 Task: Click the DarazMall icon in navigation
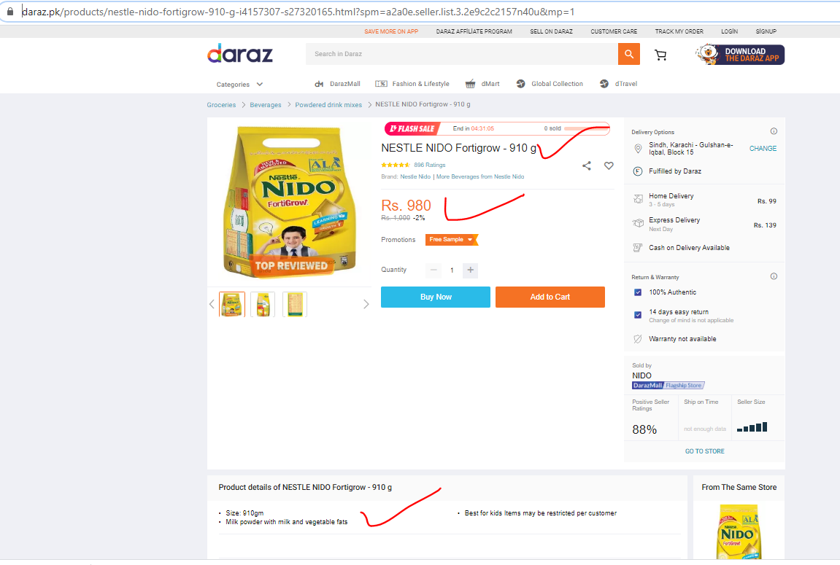pos(319,84)
